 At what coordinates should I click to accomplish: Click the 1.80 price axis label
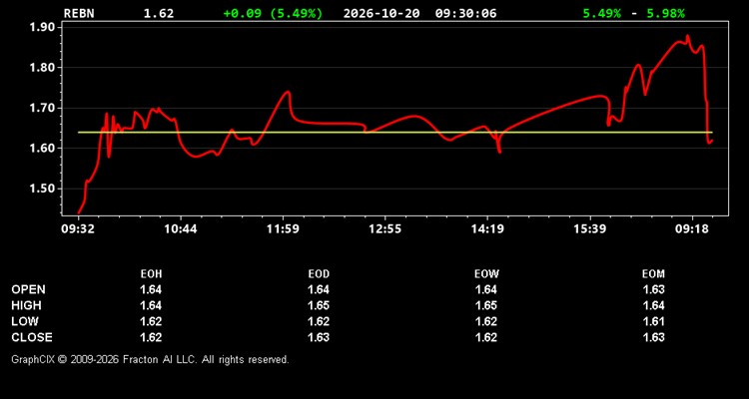click(44, 67)
